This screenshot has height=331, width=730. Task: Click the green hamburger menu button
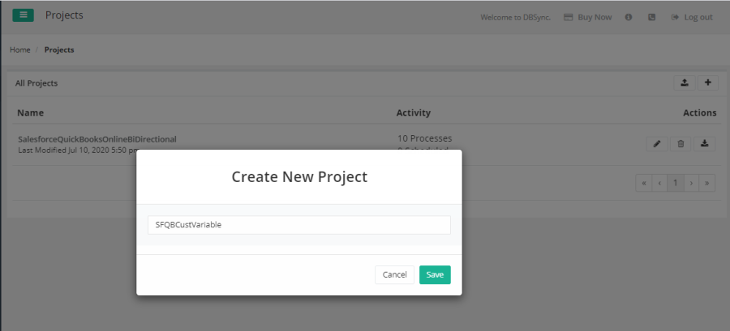click(23, 15)
